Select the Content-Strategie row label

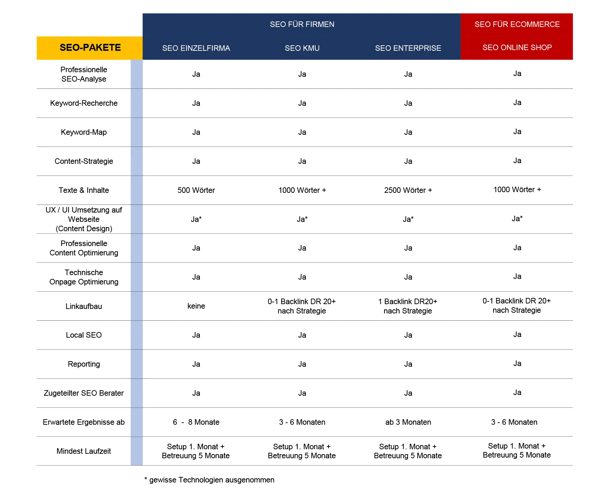[x=84, y=161]
